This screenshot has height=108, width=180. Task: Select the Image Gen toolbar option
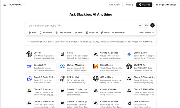click(x=92, y=33)
